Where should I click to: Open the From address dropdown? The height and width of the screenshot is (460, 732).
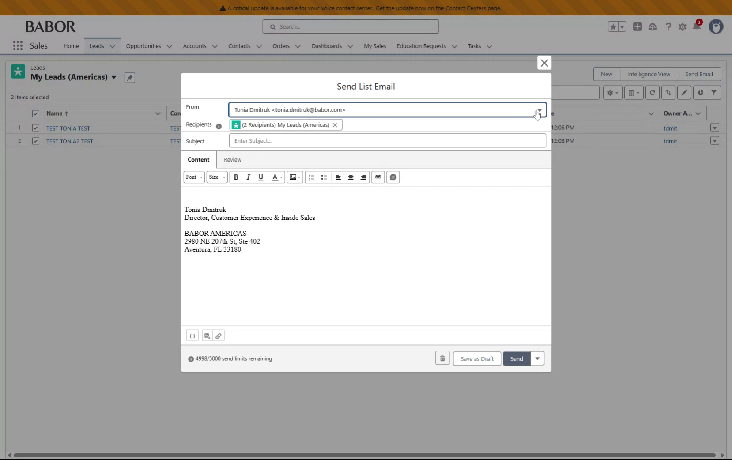pos(539,109)
